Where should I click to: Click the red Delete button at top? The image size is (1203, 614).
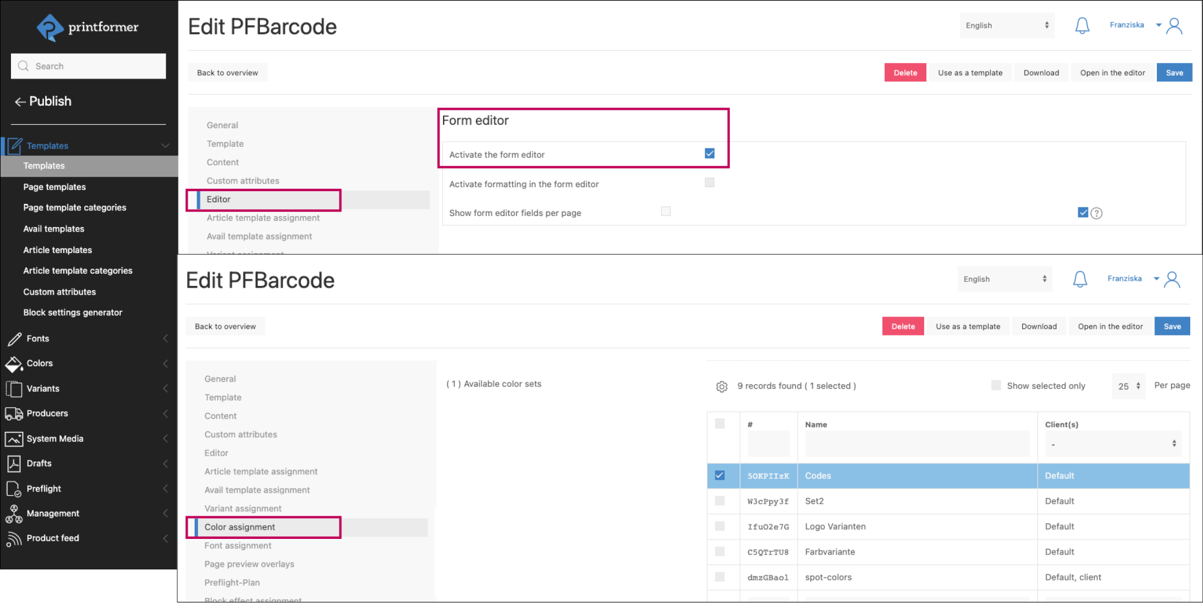pyautogui.click(x=905, y=73)
